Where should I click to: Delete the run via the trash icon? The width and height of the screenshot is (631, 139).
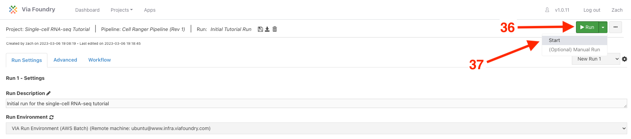[275, 29]
